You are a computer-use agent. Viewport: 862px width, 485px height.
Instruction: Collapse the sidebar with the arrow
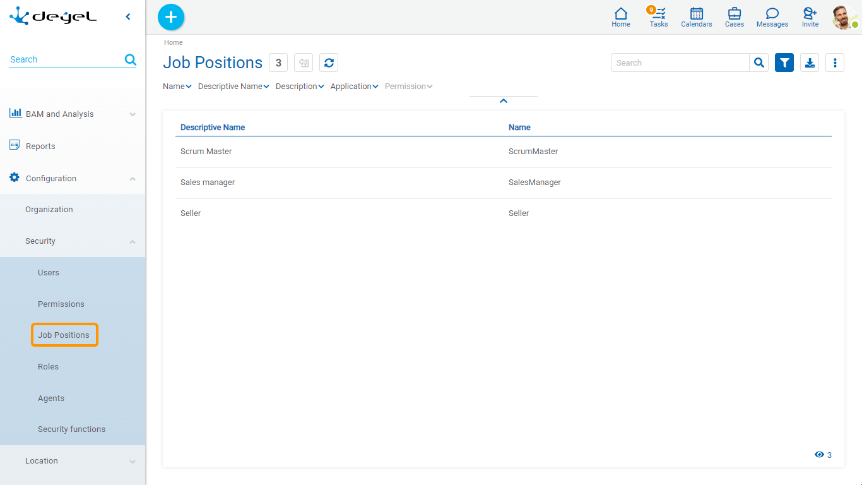(128, 17)
